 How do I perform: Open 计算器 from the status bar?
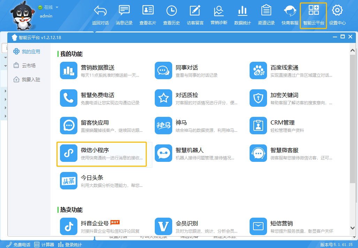click(44, 245)
